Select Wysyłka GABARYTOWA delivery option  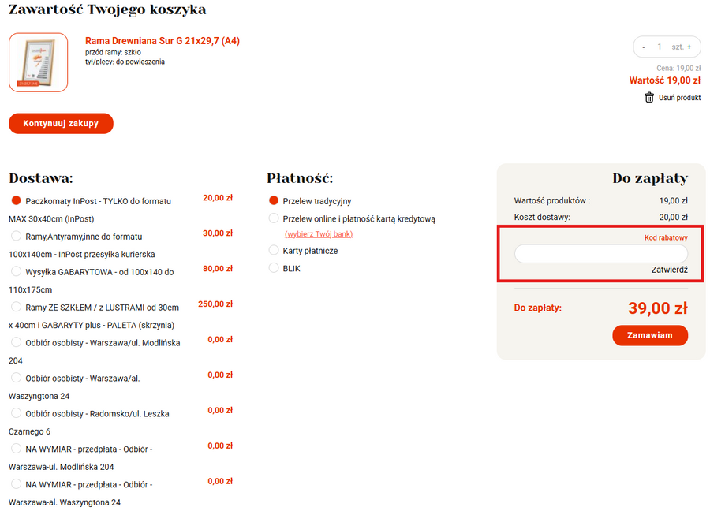(x=16, y=271)
